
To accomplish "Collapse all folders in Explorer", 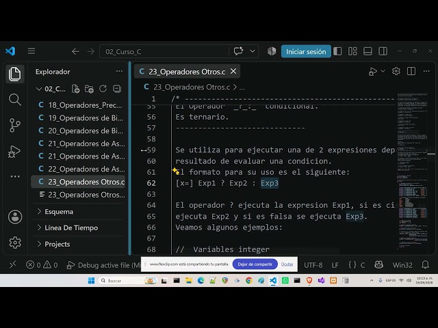I will click(117, 89).
